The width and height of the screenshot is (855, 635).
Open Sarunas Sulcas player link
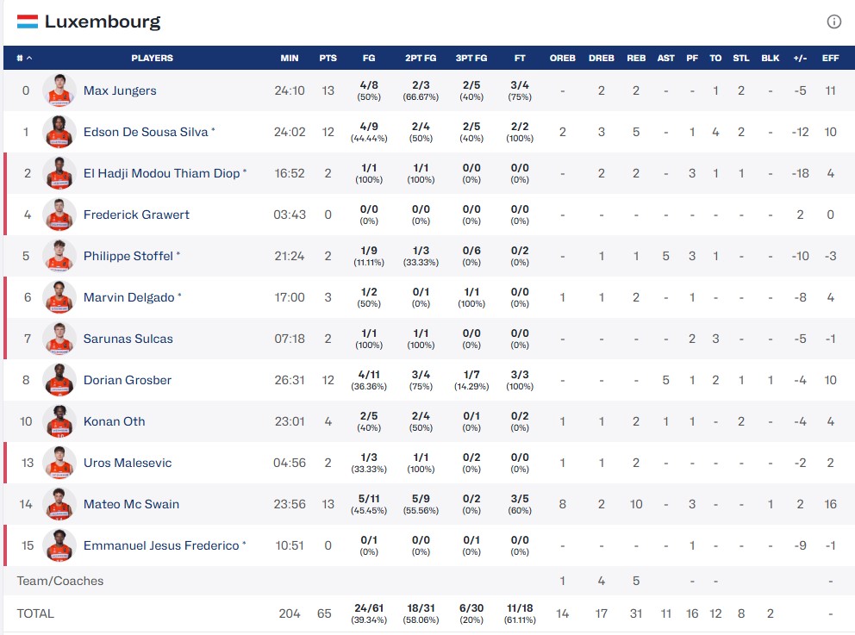(128, 339)
